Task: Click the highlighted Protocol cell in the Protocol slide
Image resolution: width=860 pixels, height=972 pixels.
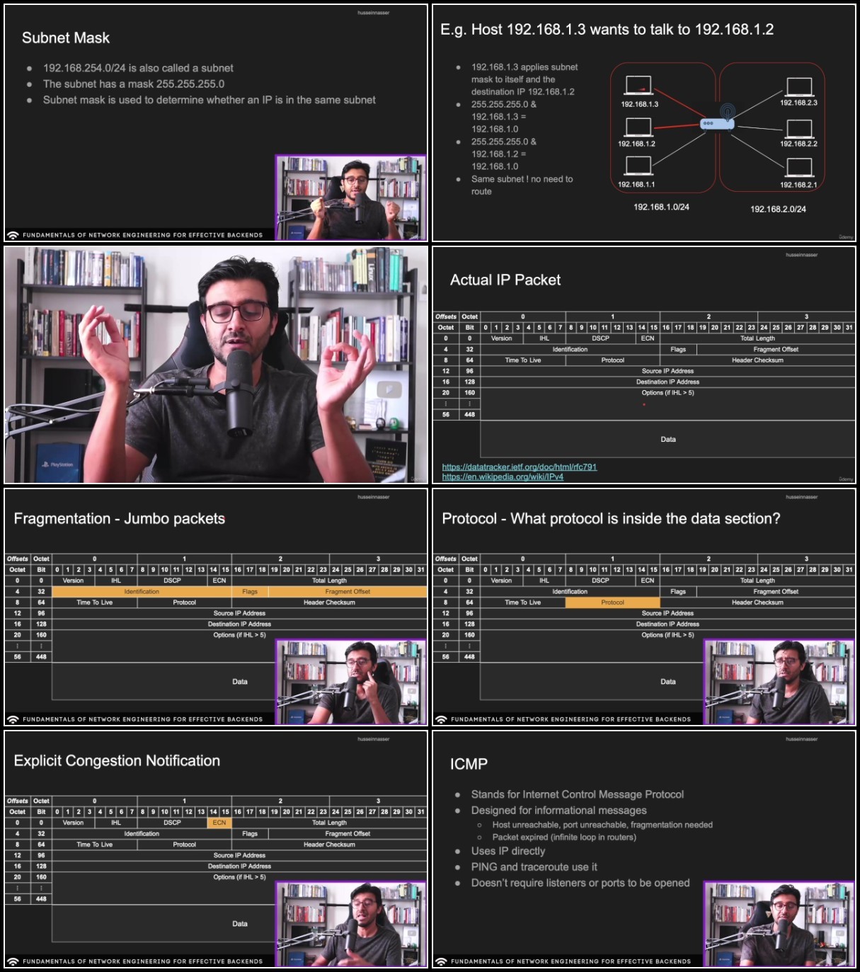Action: (x=612, y=602)
